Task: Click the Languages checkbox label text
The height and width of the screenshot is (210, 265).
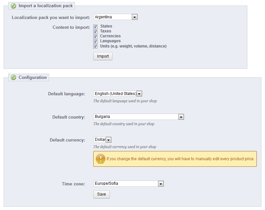Action: [110, 41]
